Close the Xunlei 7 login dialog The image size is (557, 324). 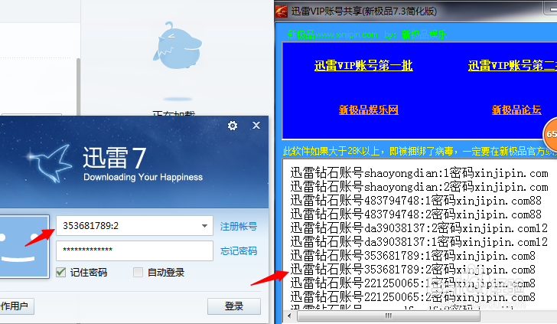pyautogui.click(x=256, y=125)
